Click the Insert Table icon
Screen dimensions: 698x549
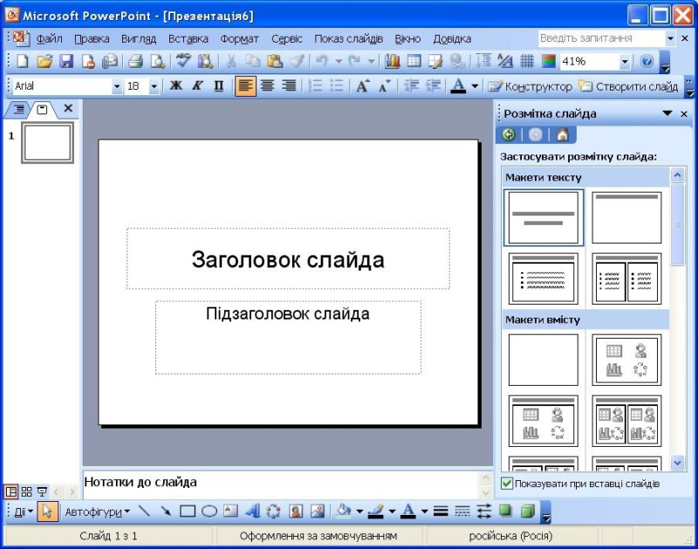[414, 61]
